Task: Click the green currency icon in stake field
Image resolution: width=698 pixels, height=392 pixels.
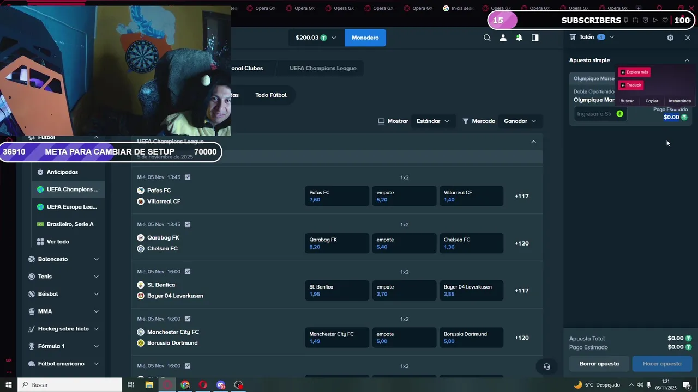Action: (619, 114)
